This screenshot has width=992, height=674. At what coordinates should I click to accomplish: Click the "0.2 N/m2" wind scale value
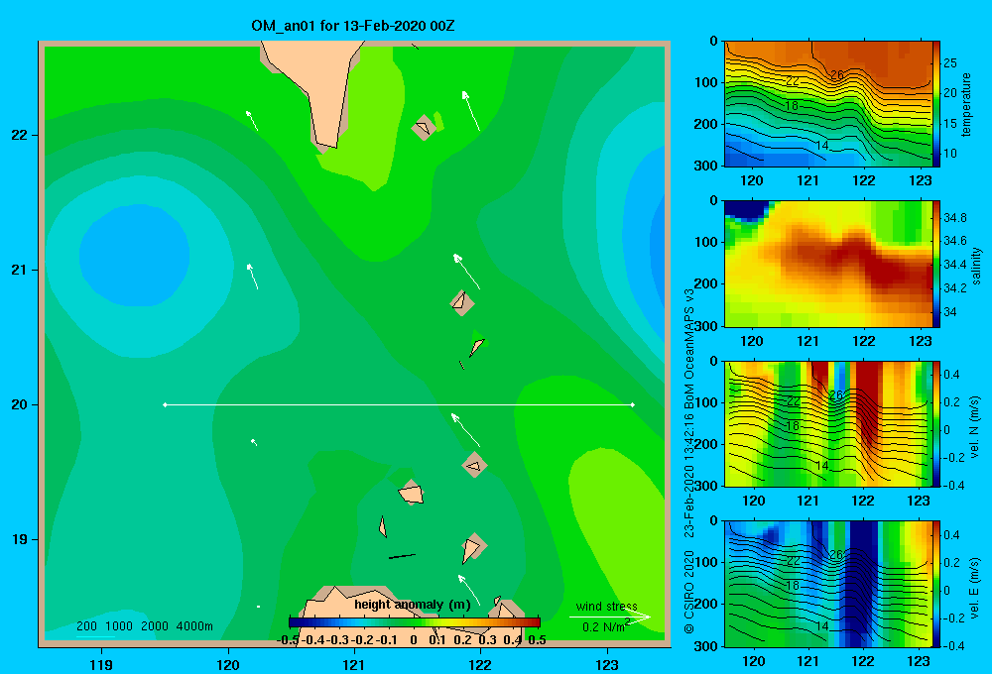606,626
